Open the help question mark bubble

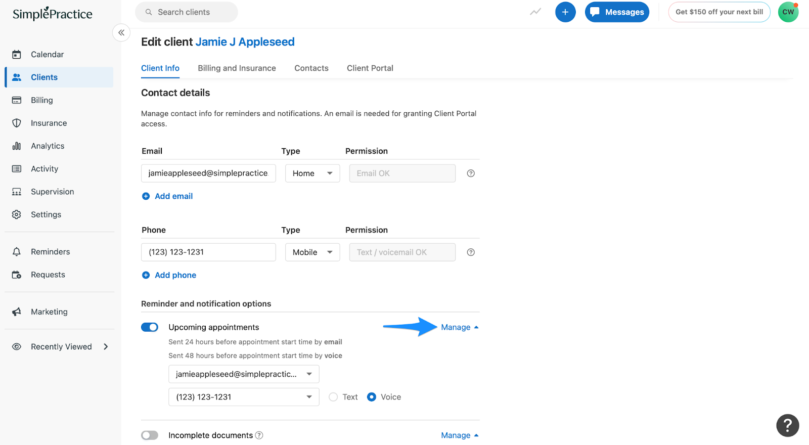coord(788,425)
